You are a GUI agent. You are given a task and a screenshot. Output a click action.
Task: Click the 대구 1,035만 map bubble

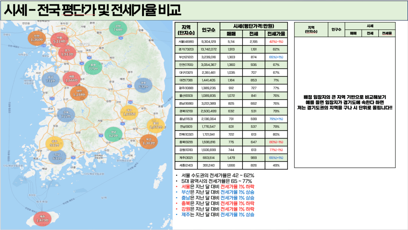129,113
